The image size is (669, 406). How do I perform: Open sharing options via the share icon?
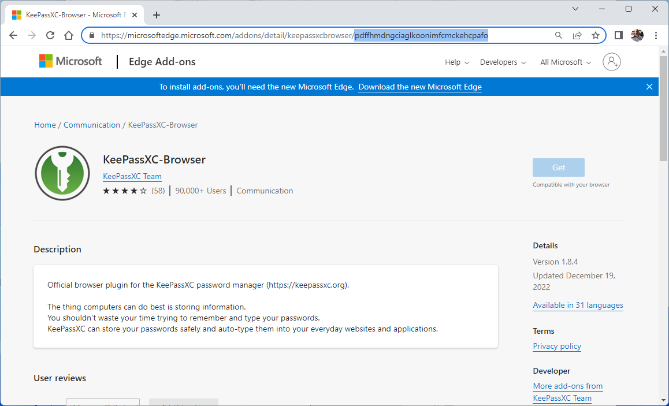(x=577, y=35)
